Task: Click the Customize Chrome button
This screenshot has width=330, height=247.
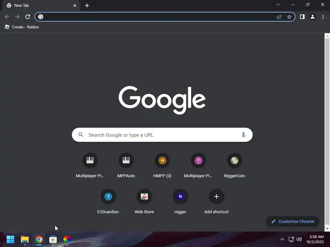Action: click(x=293, y=221)
